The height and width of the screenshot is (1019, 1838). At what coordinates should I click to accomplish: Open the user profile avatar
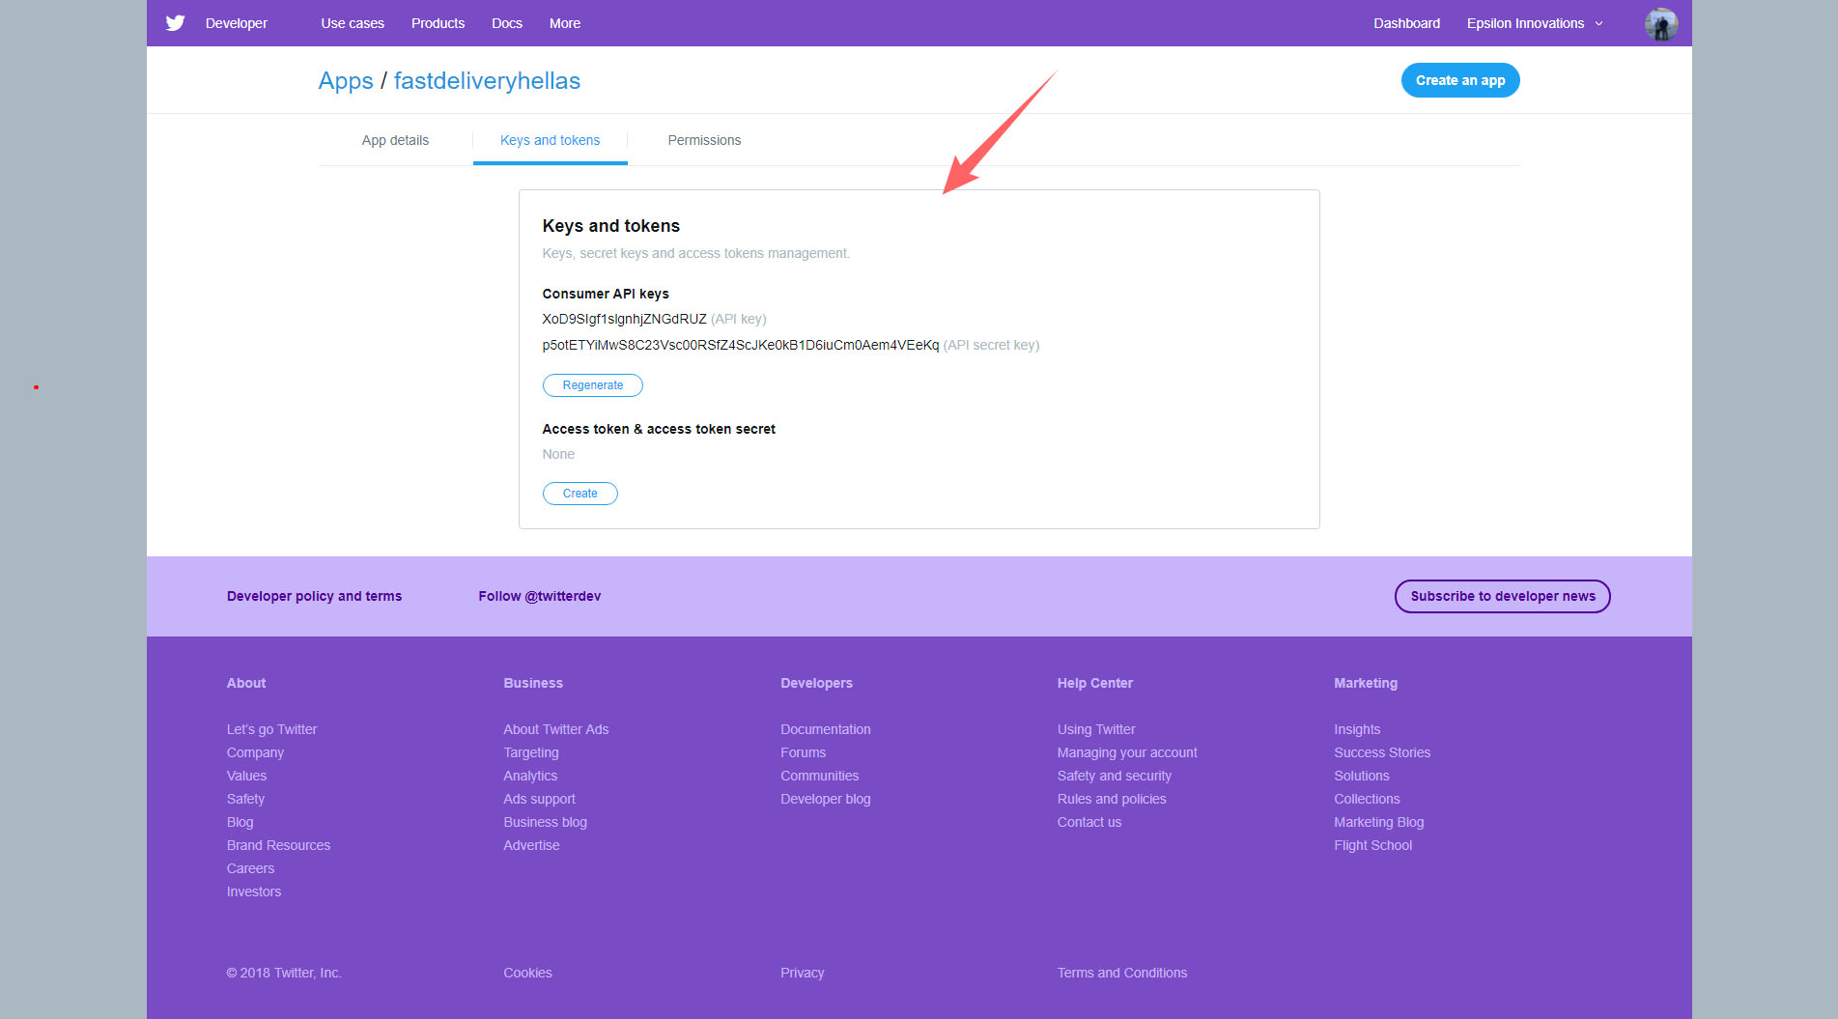[1661, 23]
